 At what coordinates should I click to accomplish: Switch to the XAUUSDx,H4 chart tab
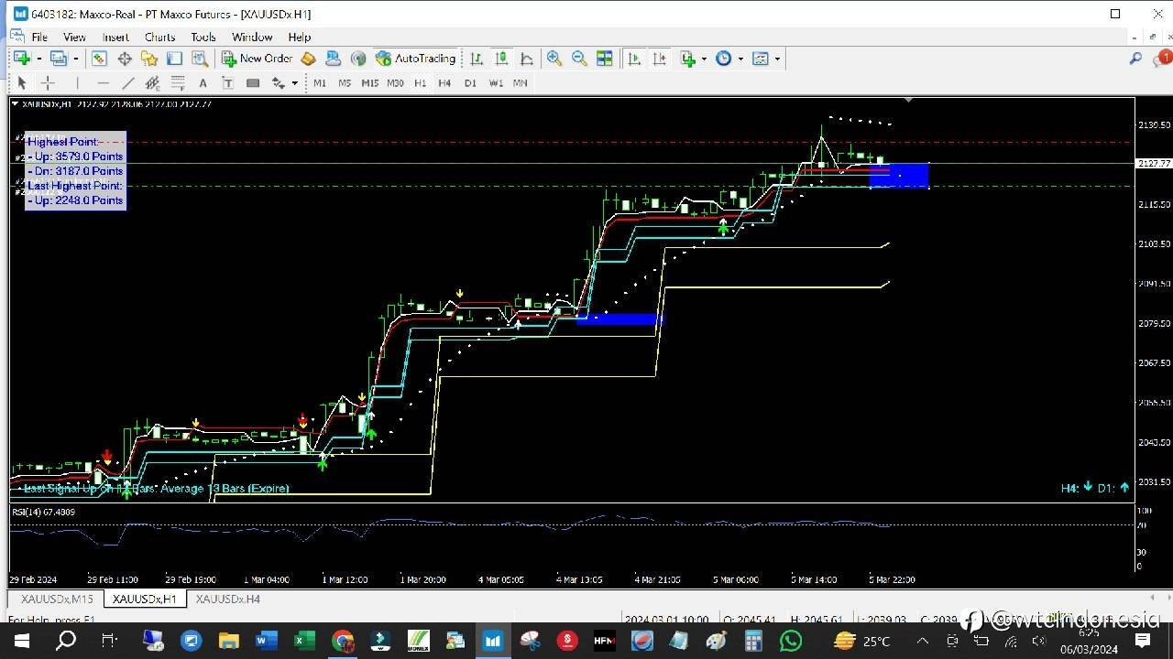[227, 599]
